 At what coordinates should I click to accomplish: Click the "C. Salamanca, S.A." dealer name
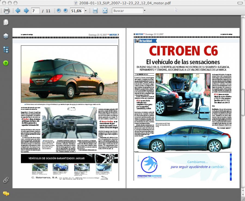tap(45, 178)
